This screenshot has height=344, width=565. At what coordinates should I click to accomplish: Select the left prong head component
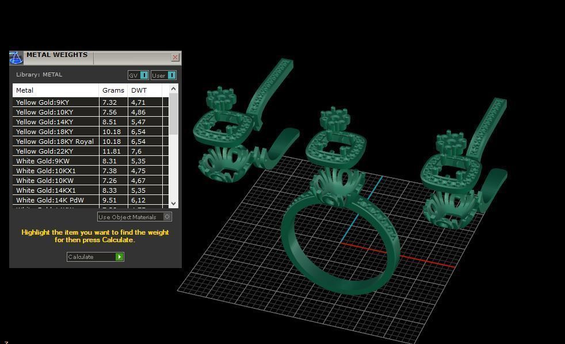[222, 98]
